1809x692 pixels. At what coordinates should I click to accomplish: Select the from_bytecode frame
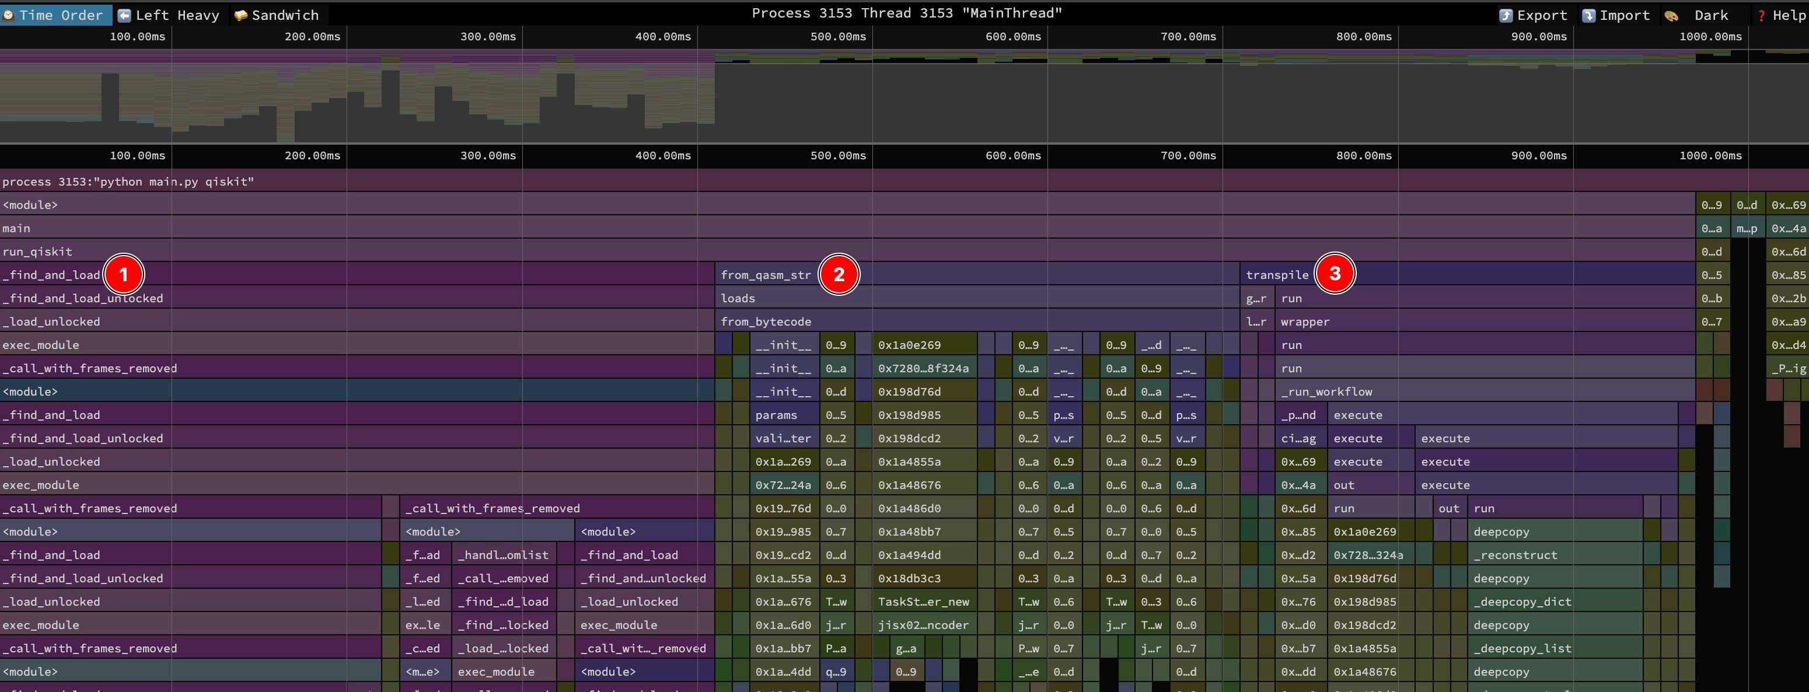click(766, 321)
